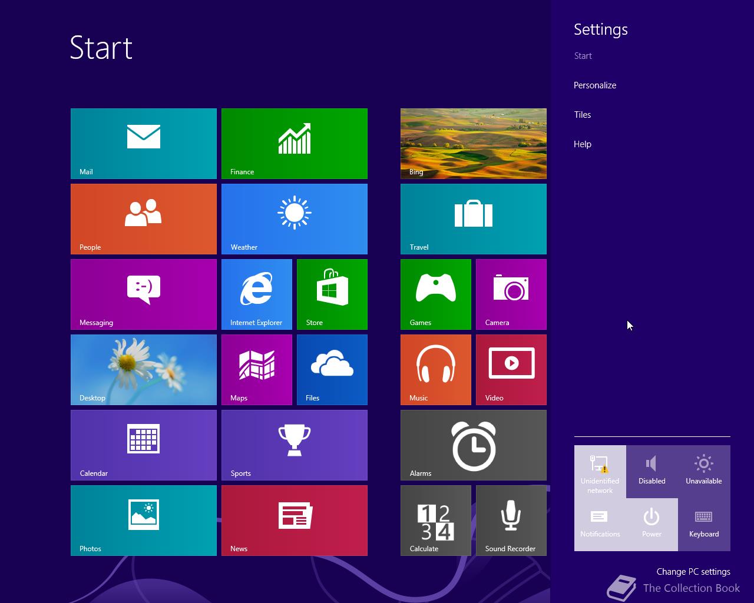Open the Files cloud tile
754x603 pixels.
tap(332, 370)
